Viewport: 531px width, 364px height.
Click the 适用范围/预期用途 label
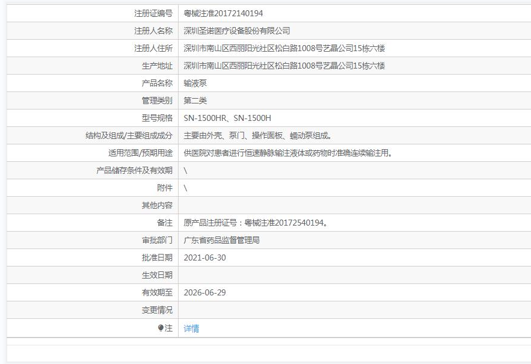141,153
